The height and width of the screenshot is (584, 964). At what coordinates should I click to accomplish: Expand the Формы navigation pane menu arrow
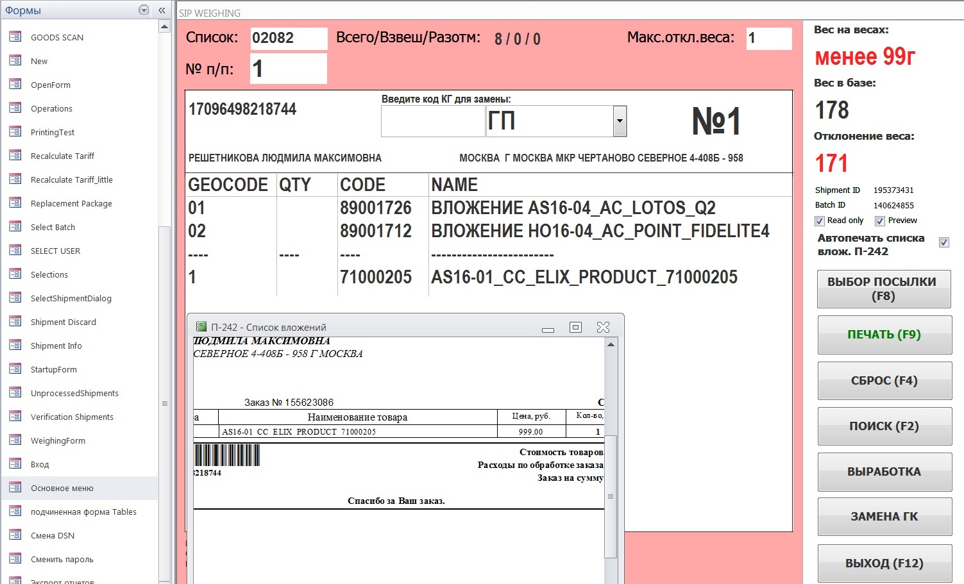(144, 10)
